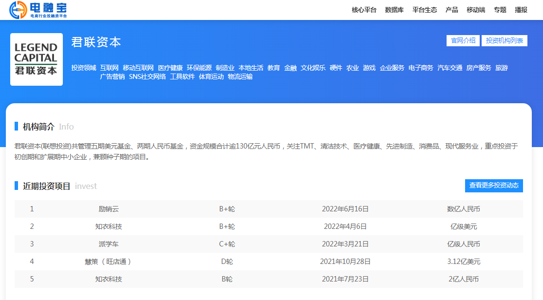543x300 pixels.
Task: Click the 数亿人民币 amount cell
Action: click(464, 209)
